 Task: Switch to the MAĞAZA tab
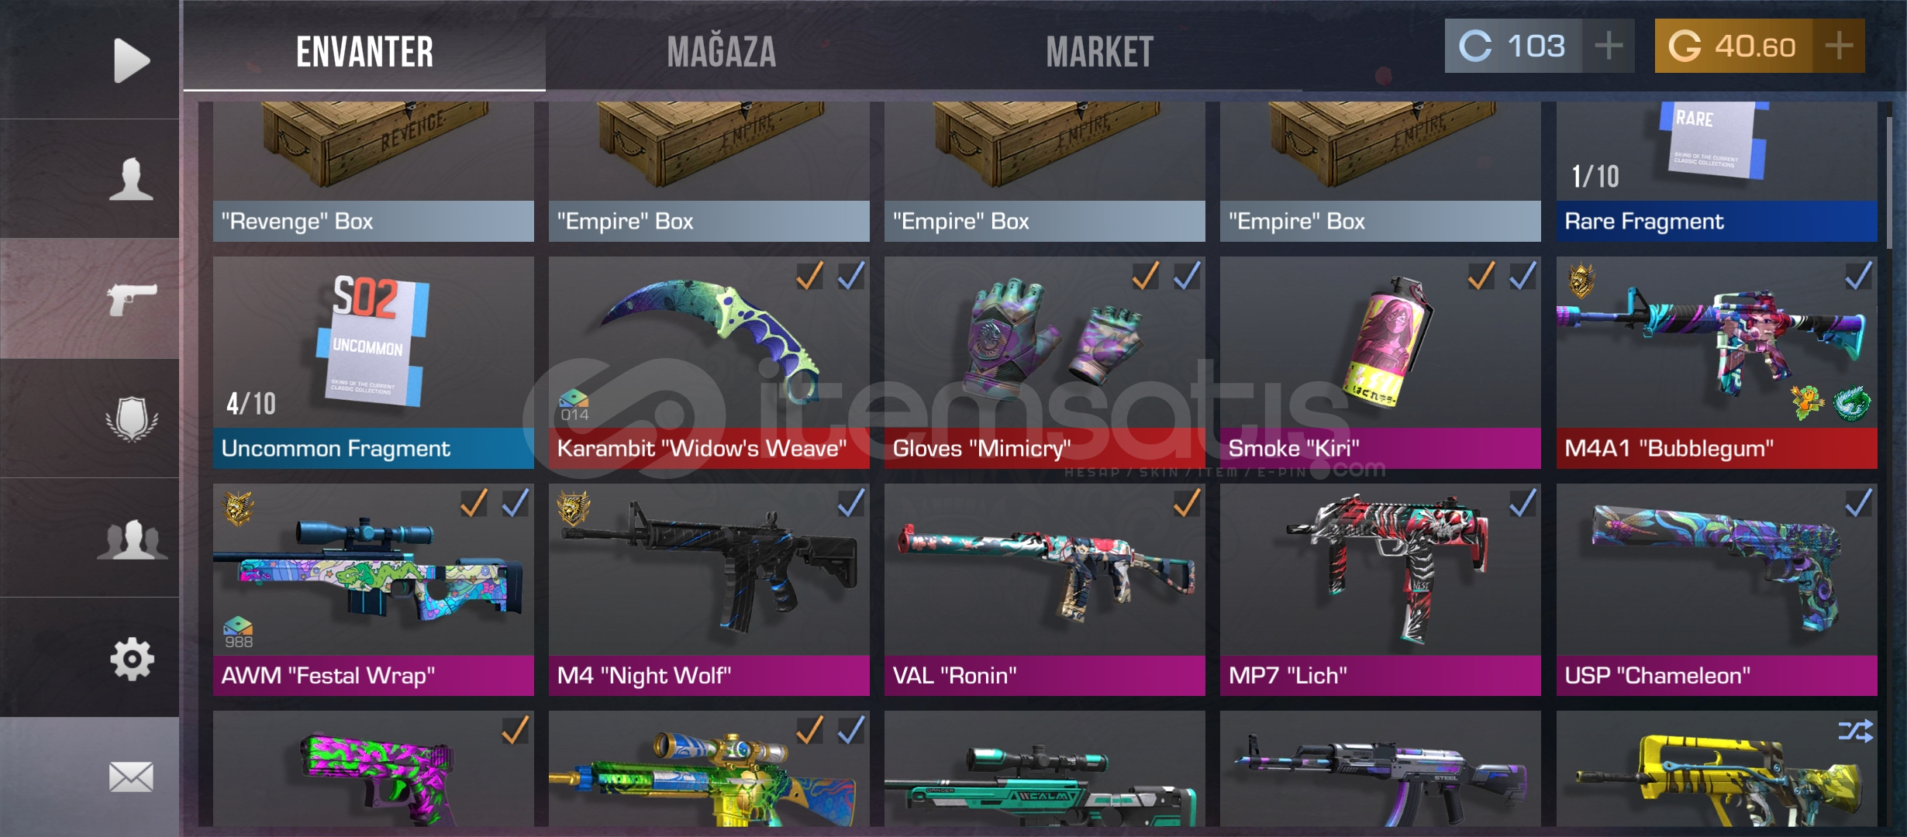[721, 52]
